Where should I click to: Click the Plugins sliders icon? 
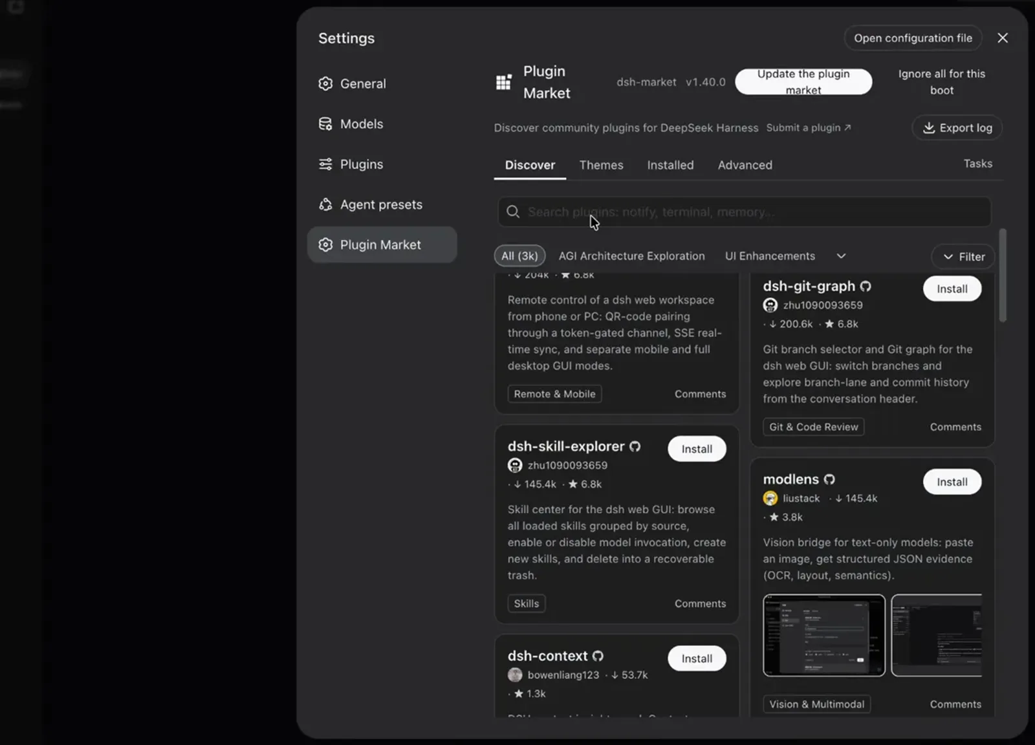click(325, 164)
